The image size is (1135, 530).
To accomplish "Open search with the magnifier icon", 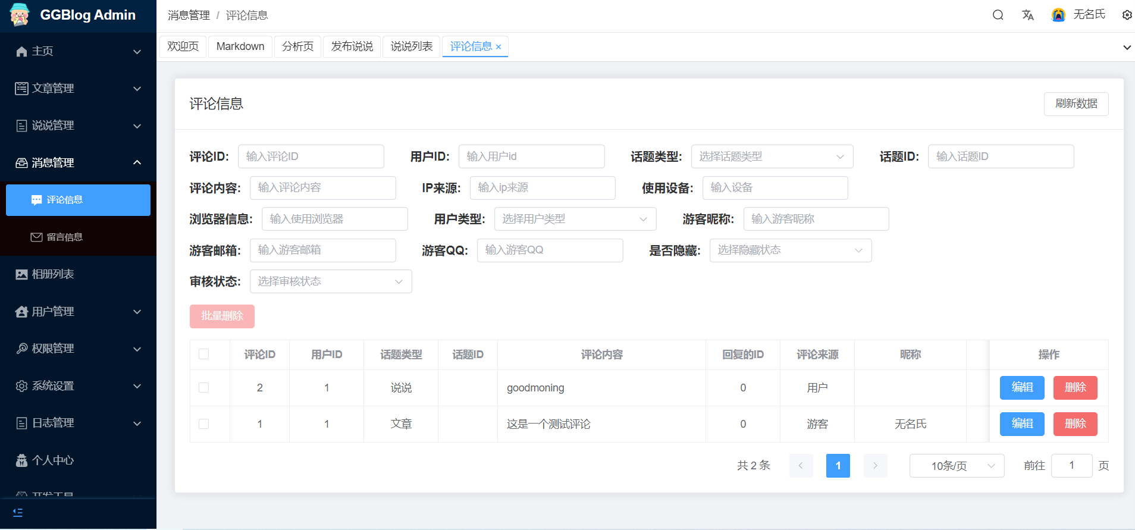I will tap(998, 15).
